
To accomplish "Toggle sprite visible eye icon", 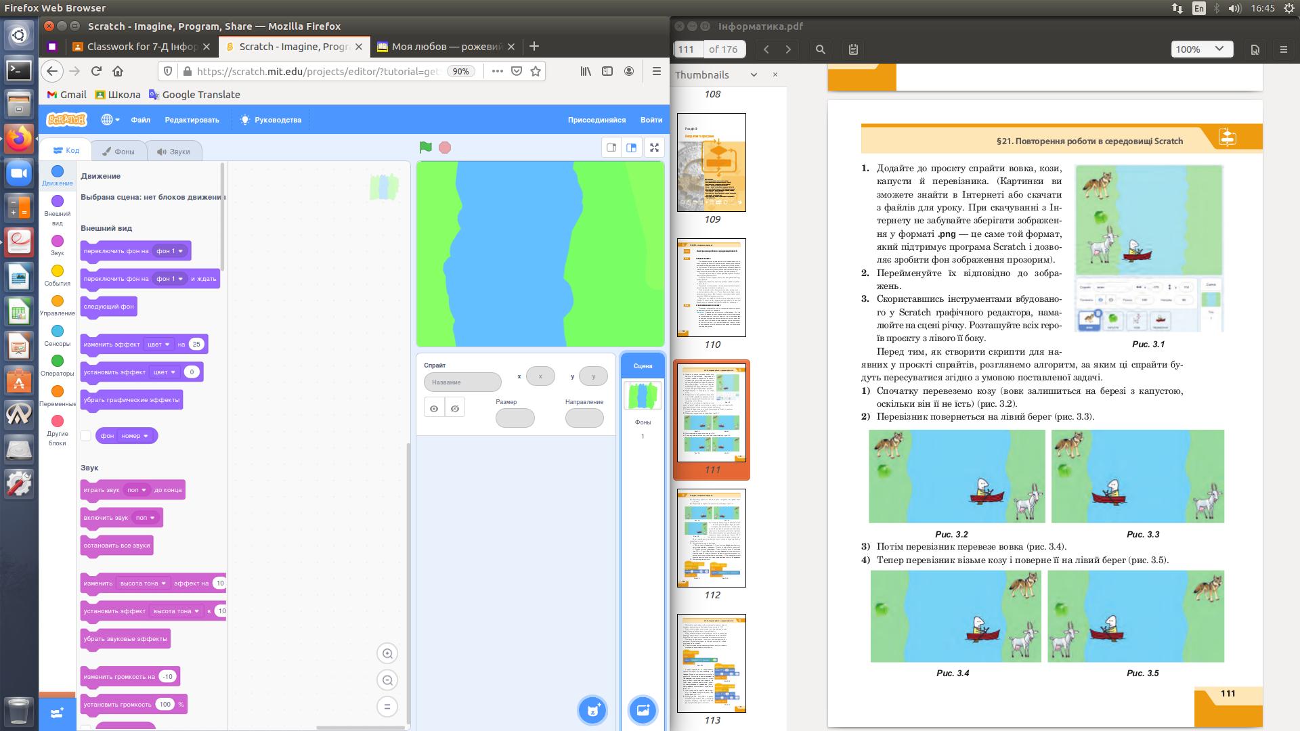I will (434, 408).
